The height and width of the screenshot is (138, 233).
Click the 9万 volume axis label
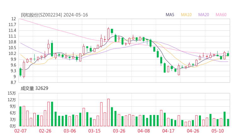[x=13, y=106]
